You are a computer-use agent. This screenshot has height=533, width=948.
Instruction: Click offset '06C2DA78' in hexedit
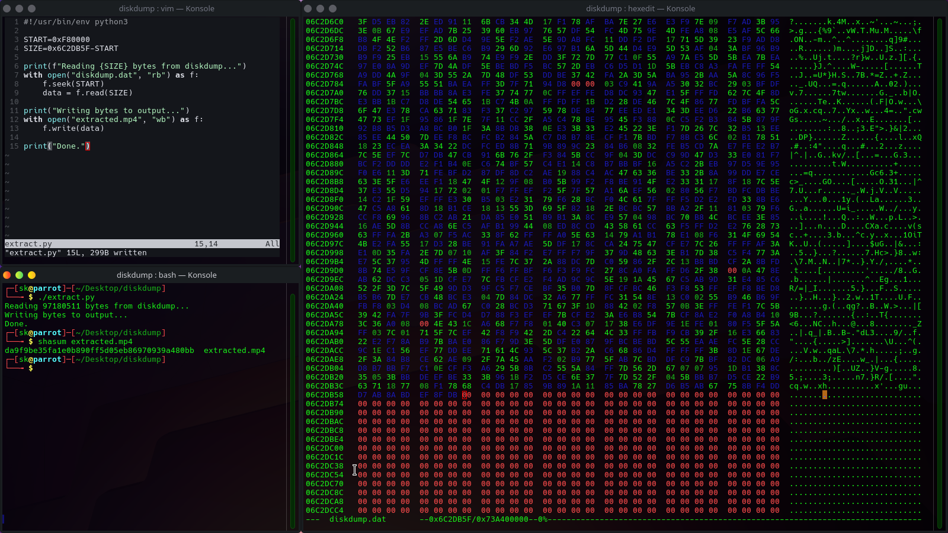(325, 324)
